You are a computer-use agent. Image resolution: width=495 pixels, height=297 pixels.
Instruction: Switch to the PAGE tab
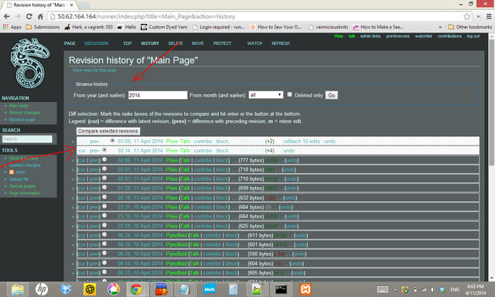tap(70, 43)
